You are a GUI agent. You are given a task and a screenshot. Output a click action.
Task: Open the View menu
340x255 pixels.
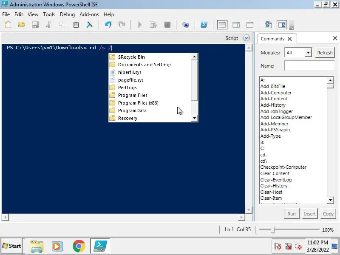33,14
